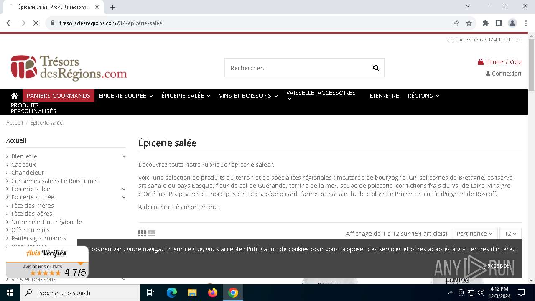Viewport: 535px width, 301px height.
Task: Submit search with magnifier icon
Action: [x=376, y=68]
